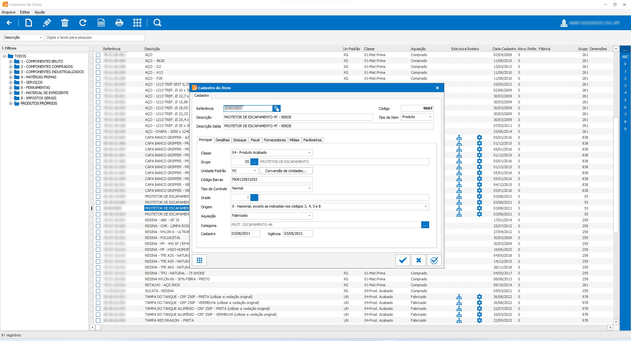Filter by 5 in the right index bar
The image size is (631, 341).
coord(625,100)
